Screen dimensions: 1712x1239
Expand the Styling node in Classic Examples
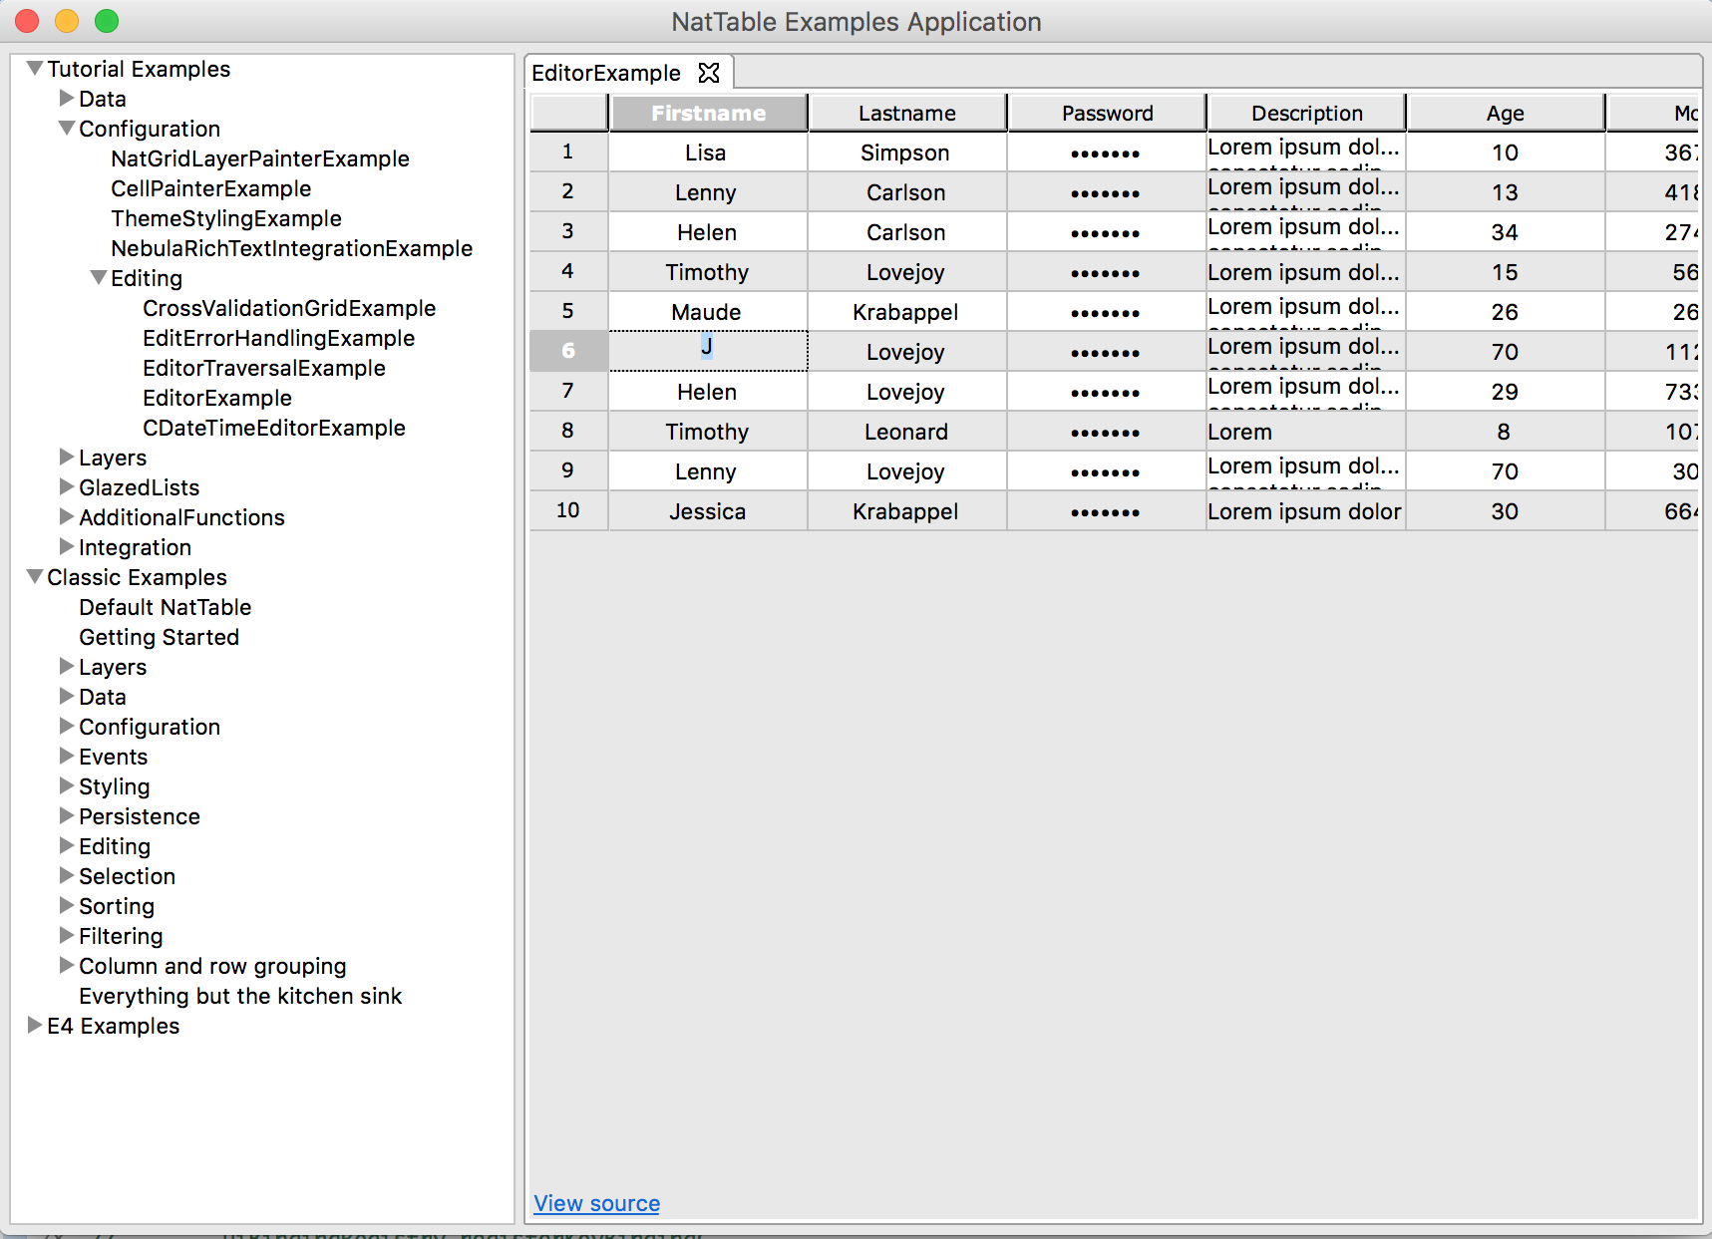(x=67, y=785)
